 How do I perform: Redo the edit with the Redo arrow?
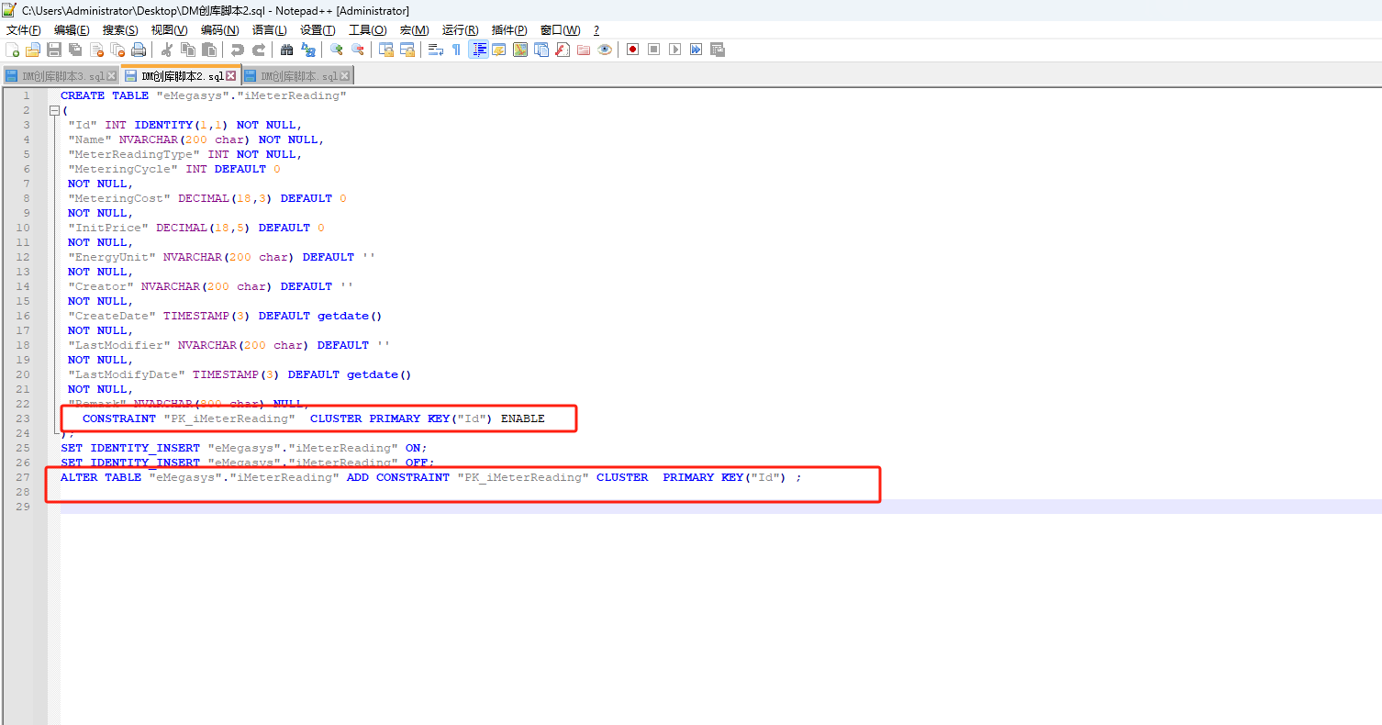point(259,50)
